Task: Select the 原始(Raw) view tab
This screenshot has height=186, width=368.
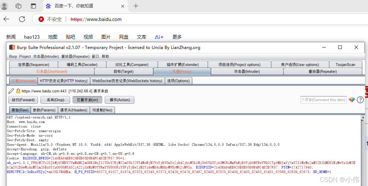Action: tap(20, 110)
